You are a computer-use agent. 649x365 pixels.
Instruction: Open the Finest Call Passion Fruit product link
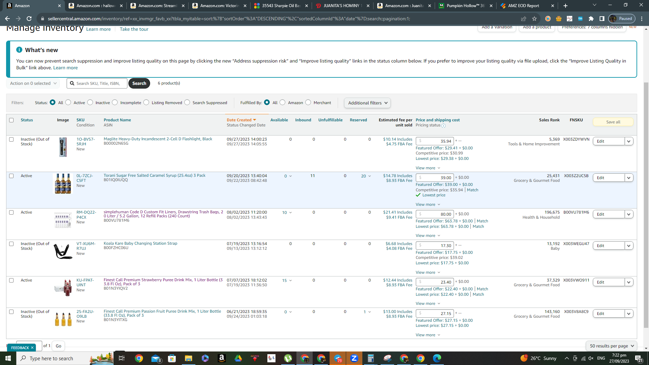(x=162, y=313)
